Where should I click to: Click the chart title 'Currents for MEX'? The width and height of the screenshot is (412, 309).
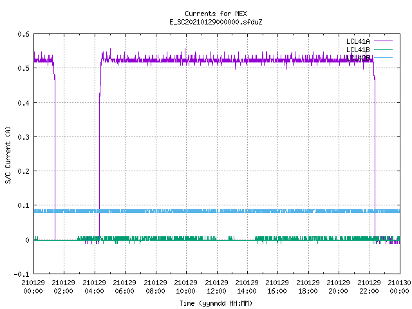coord(216,14)
